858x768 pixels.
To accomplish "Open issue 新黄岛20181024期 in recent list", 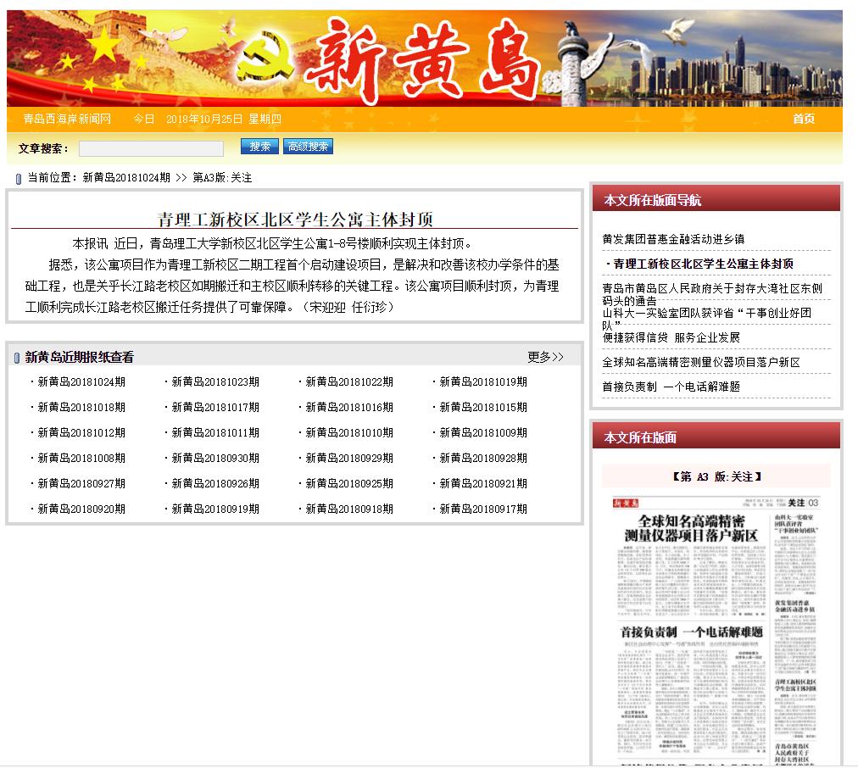I will pyautogui.click(x=81, y=381).
